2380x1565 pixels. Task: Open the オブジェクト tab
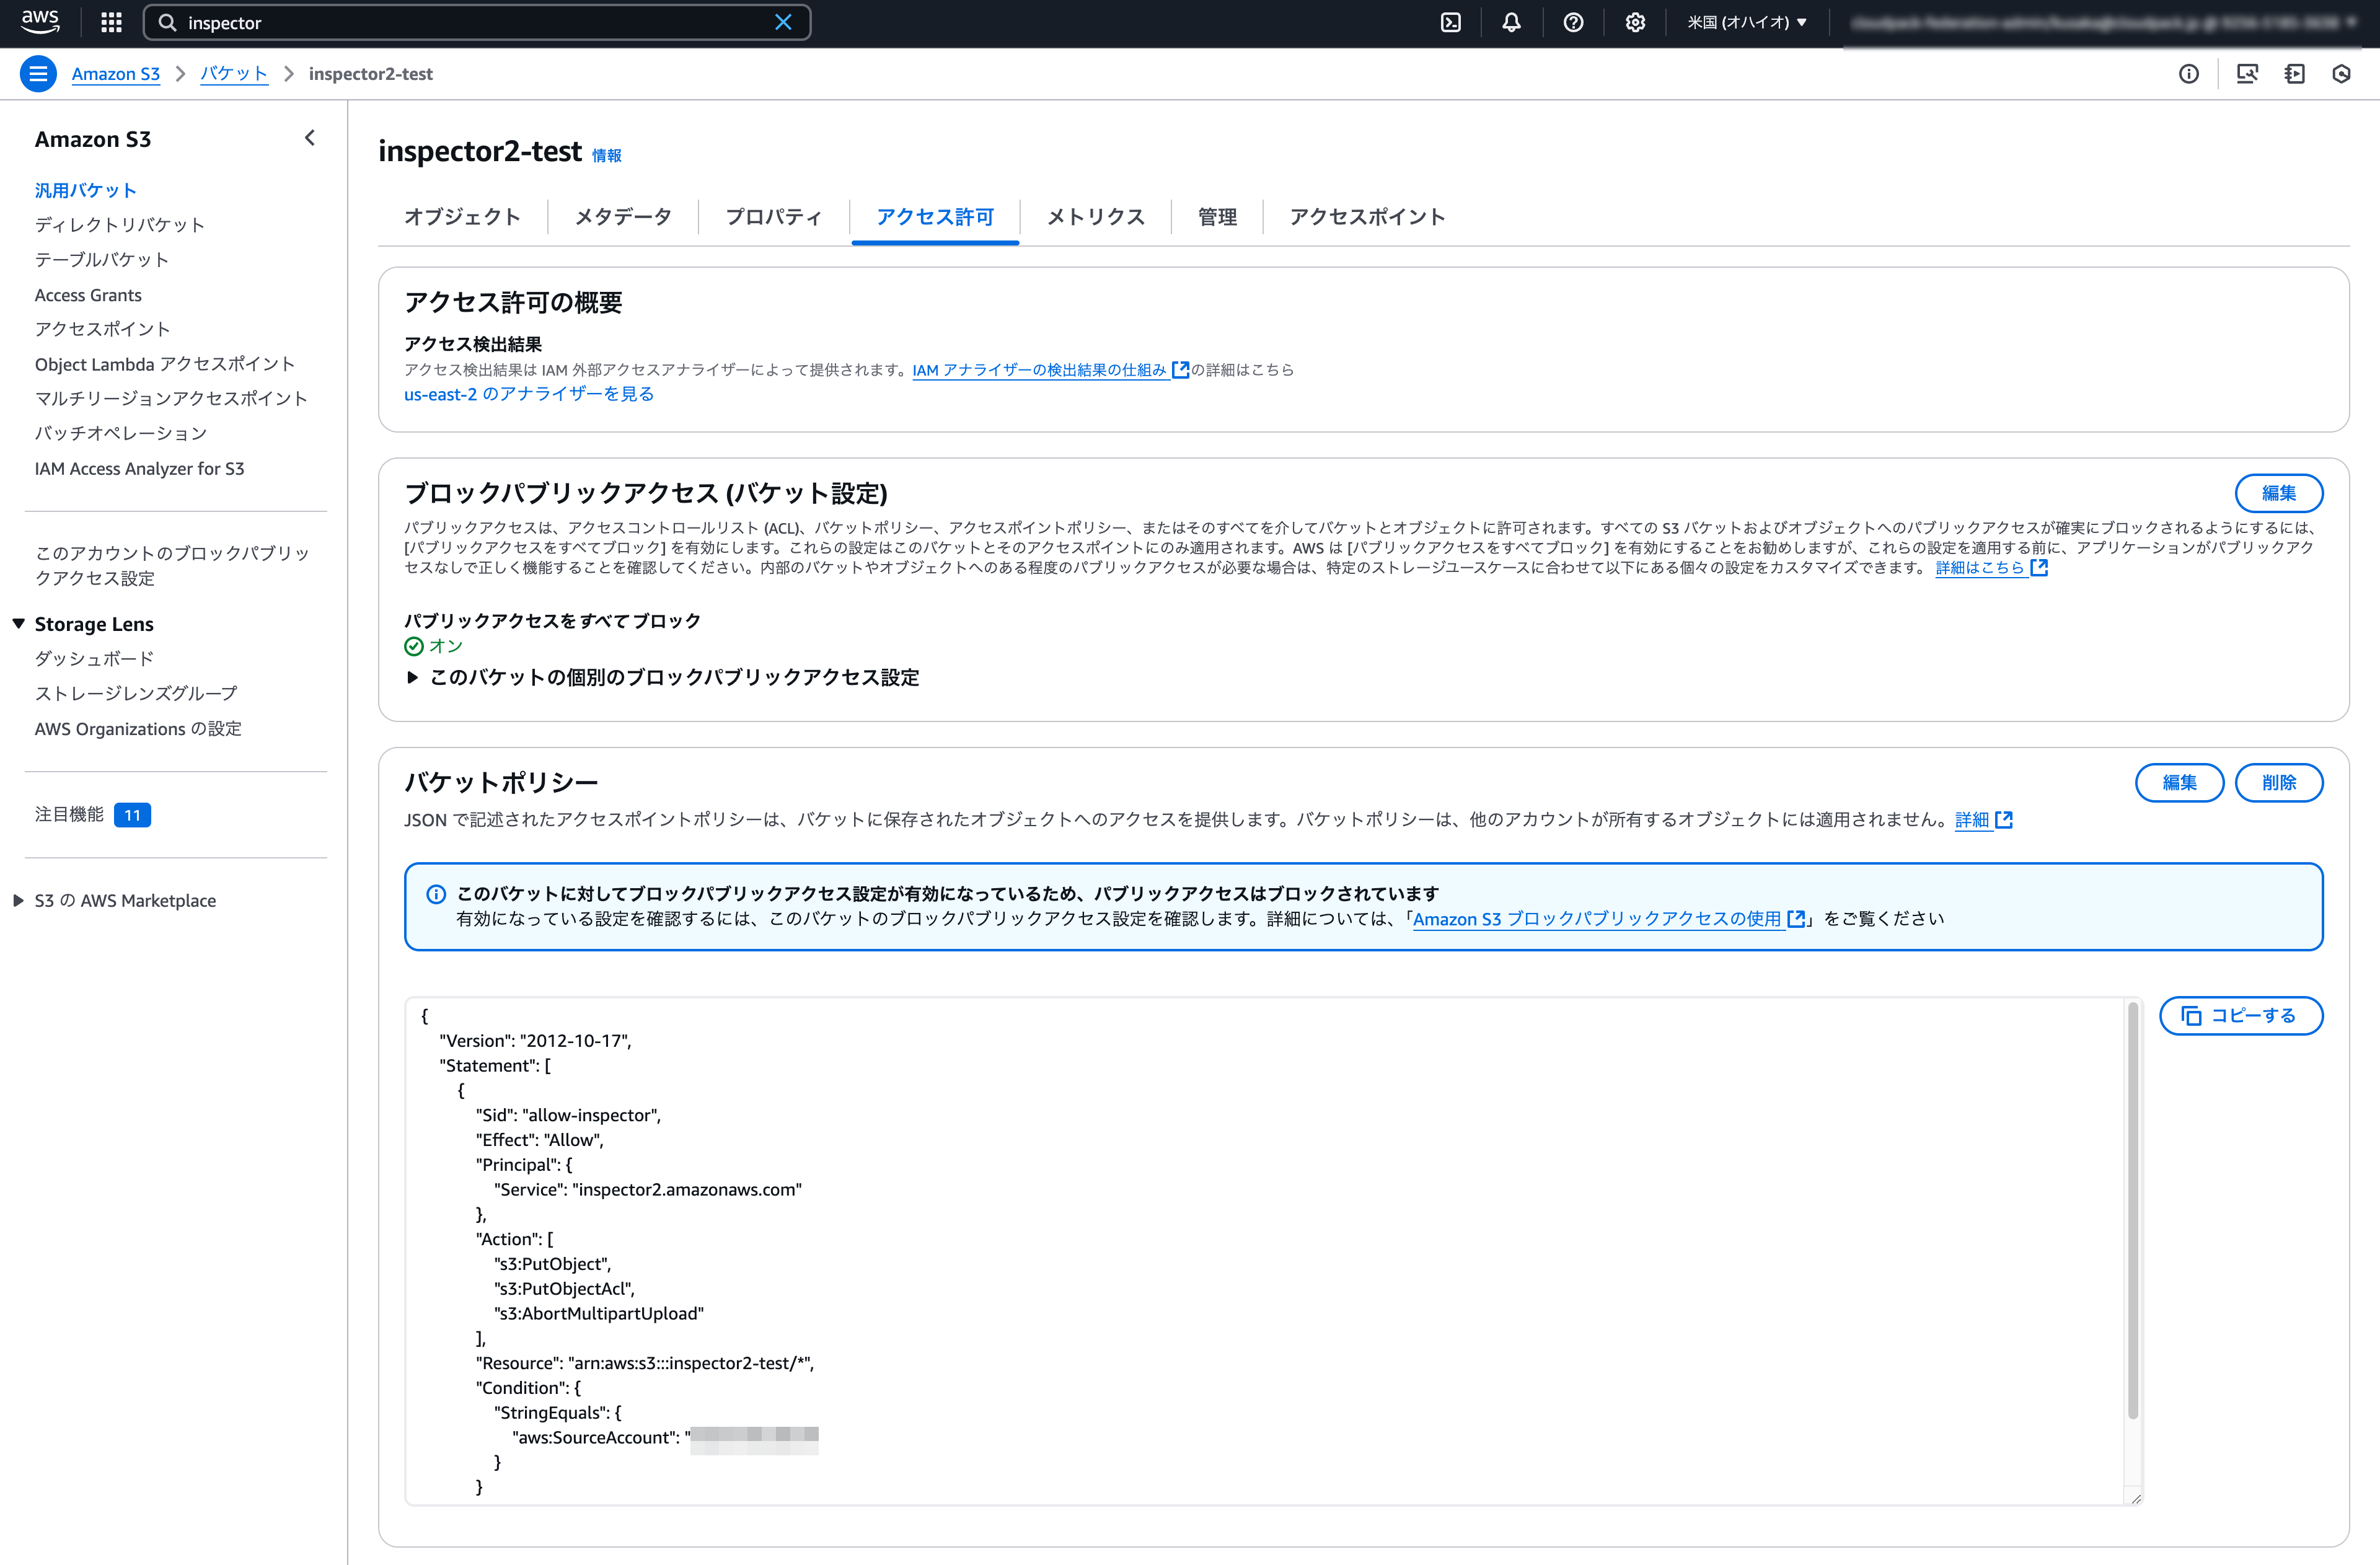(x=462, y=217)
